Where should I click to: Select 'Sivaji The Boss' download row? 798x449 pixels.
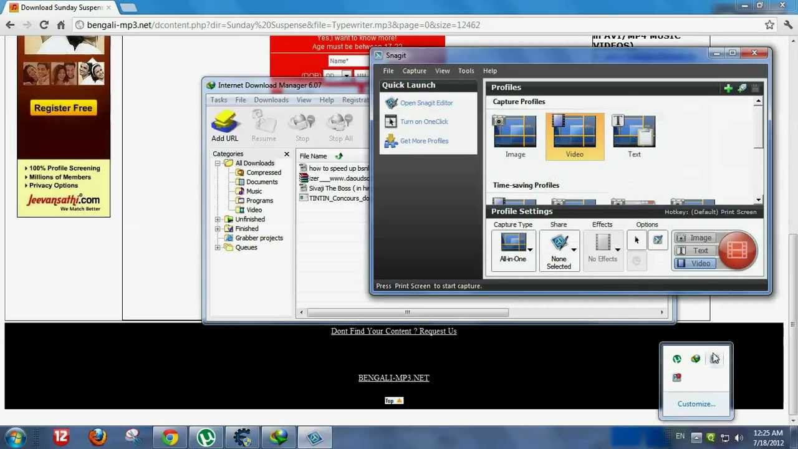pyautogui.click(x=334, y=188)
